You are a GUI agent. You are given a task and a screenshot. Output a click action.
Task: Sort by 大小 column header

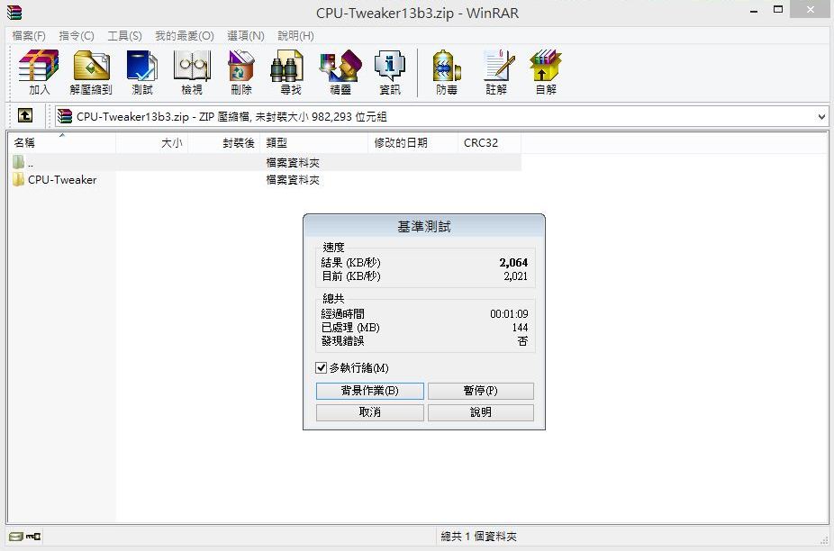coord(152,142)
